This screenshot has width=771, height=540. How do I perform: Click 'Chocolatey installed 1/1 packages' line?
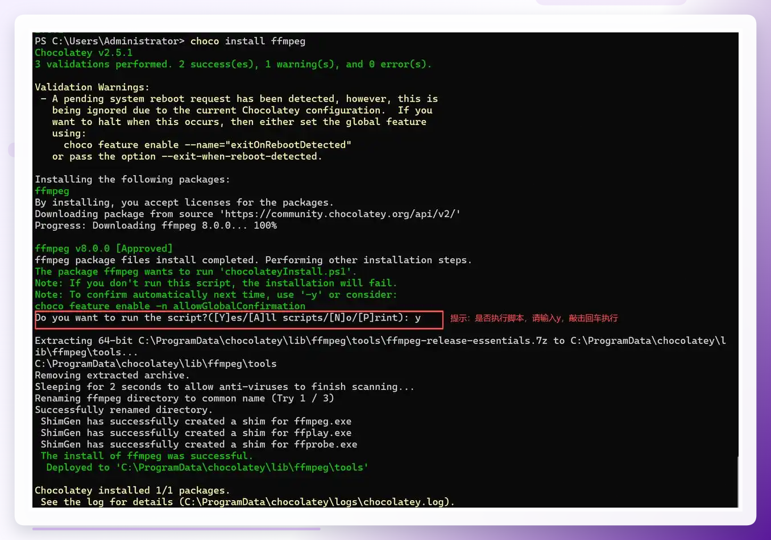tap(132, 491)
